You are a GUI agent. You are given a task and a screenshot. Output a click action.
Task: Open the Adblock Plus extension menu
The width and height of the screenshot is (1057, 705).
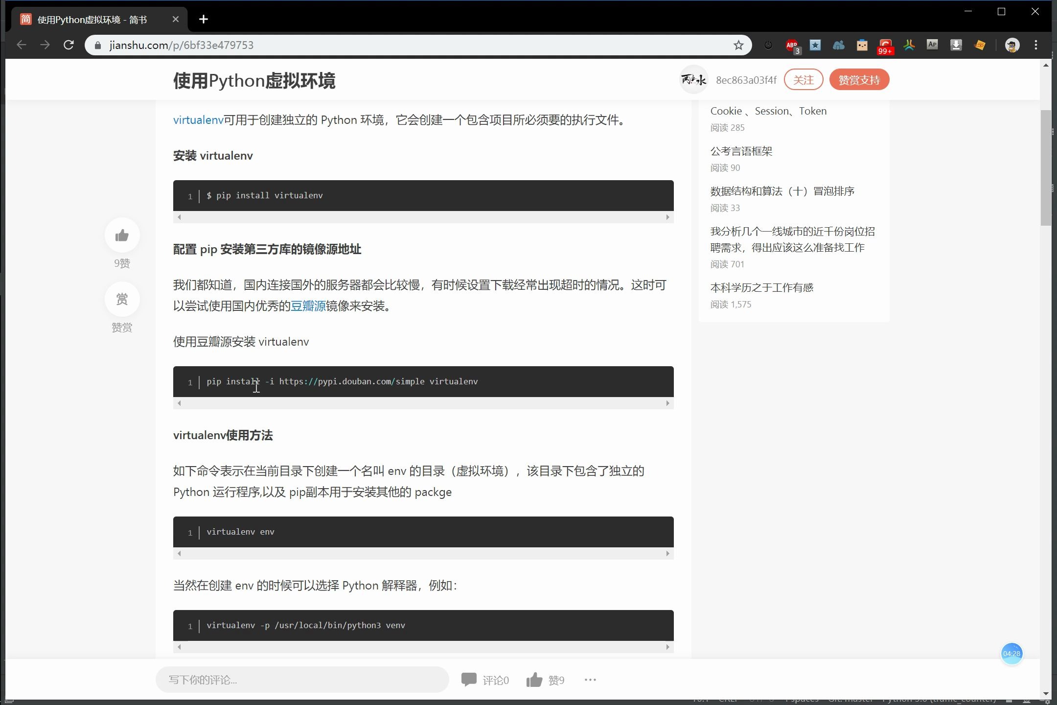pyautogui.click(x=791, y=45)
